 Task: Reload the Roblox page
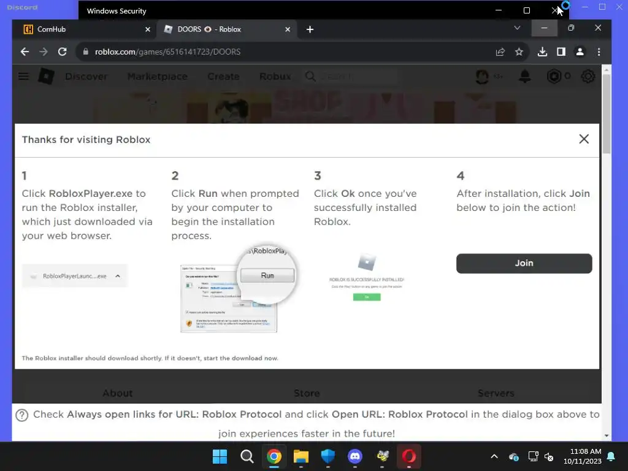(62, 52)
